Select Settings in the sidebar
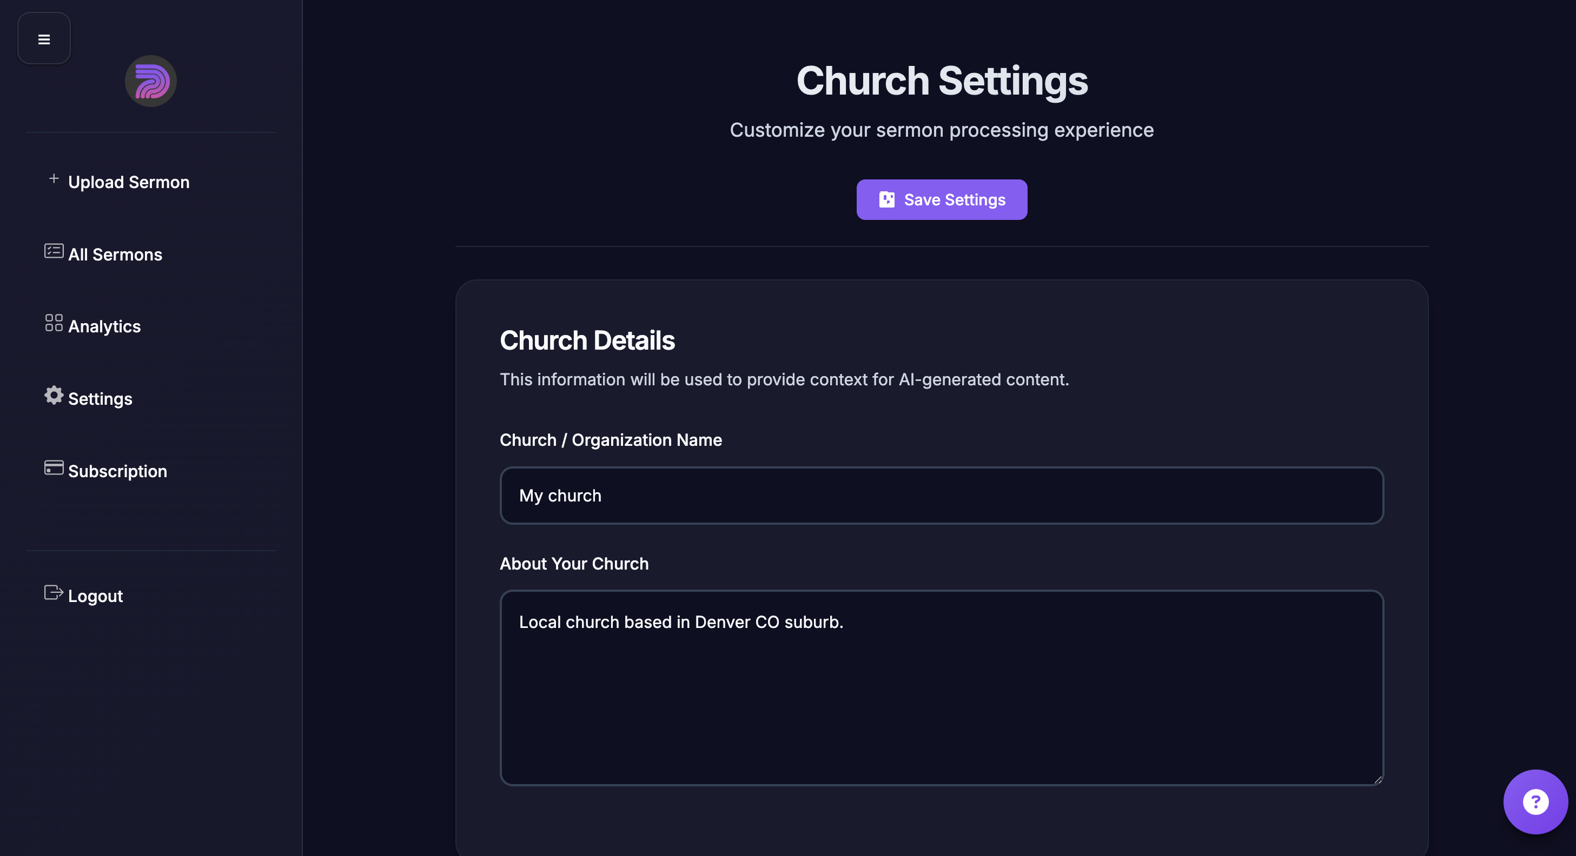Screen dimensions: 1576x856 101,399
